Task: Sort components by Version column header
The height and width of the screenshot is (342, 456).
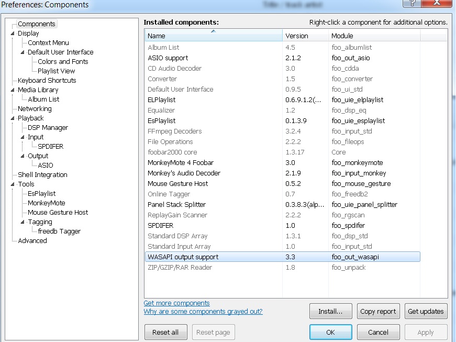Action: click(305, 36)
